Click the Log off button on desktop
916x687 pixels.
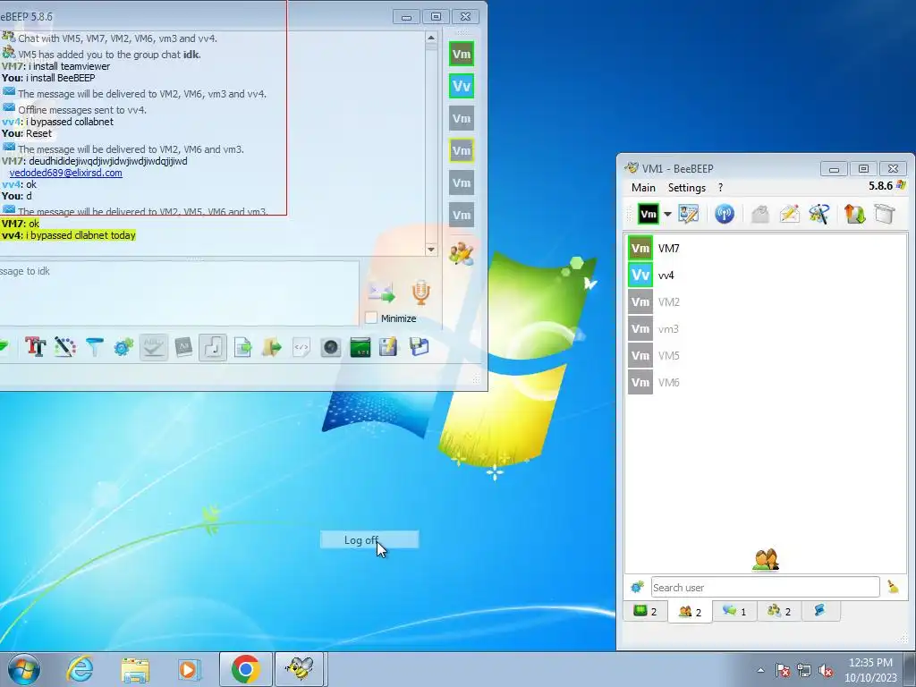[369, 539]
